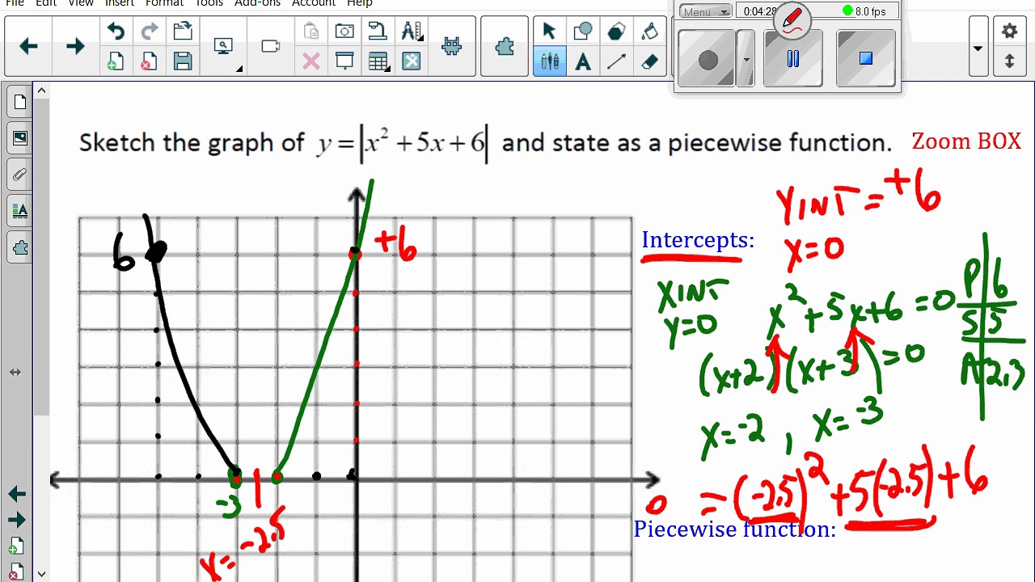Go to the next page with forward arrow
The height and width of the screenshot is (582, 1035).
tap(75, 47)
